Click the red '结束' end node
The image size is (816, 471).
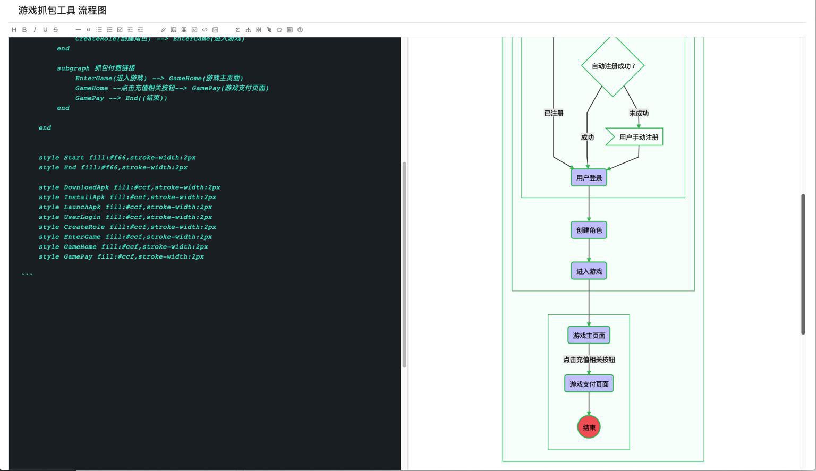(589, 427)
